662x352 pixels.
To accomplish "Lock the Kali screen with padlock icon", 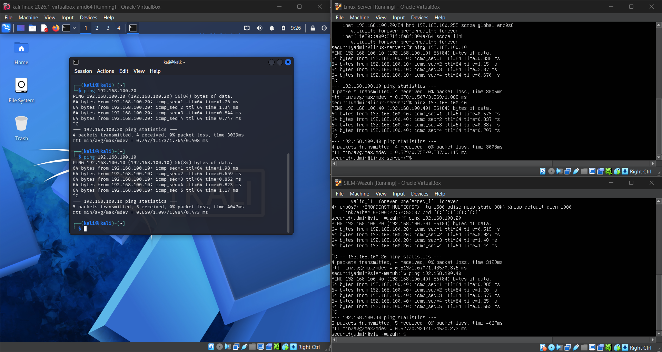I will pos(313,28).
